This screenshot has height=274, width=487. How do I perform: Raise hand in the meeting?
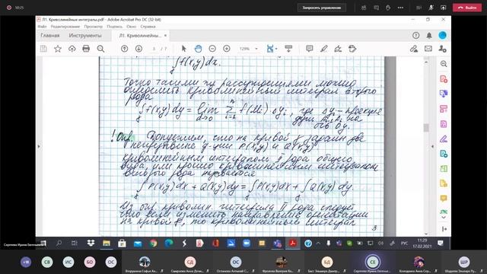click(x=388, y=8)
